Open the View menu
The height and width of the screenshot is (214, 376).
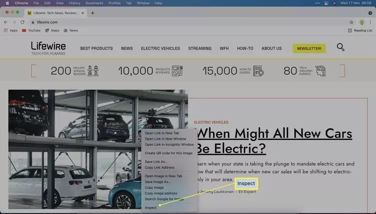point(60,3)
